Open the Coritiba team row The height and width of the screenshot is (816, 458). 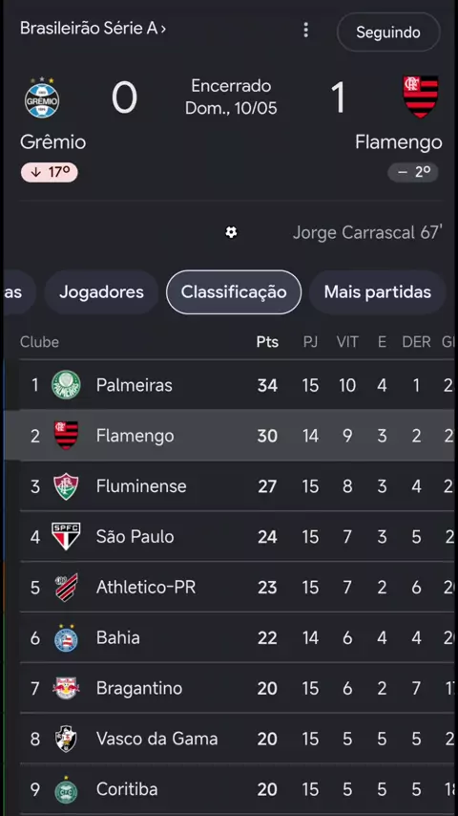tap(237, 789)
